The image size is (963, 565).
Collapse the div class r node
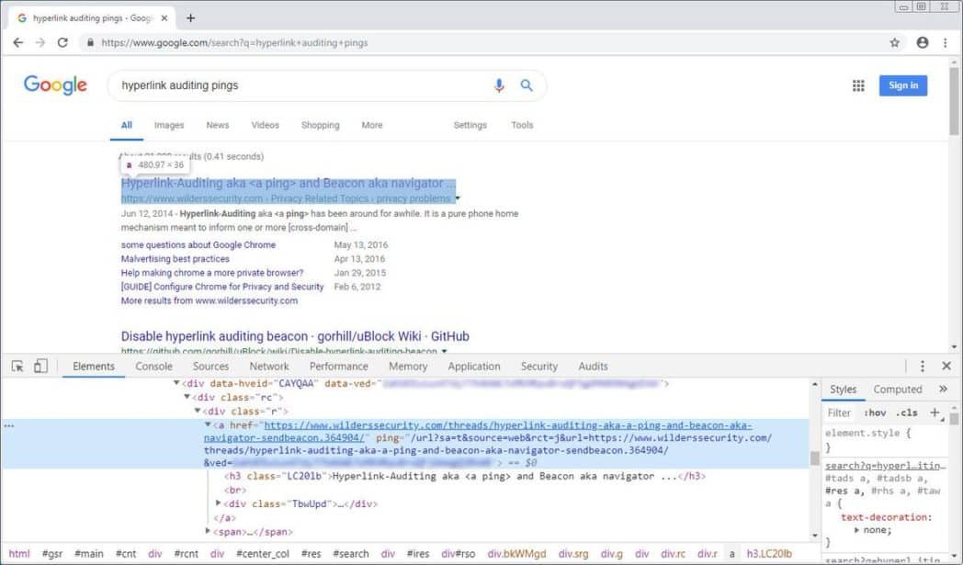(198, 411)
